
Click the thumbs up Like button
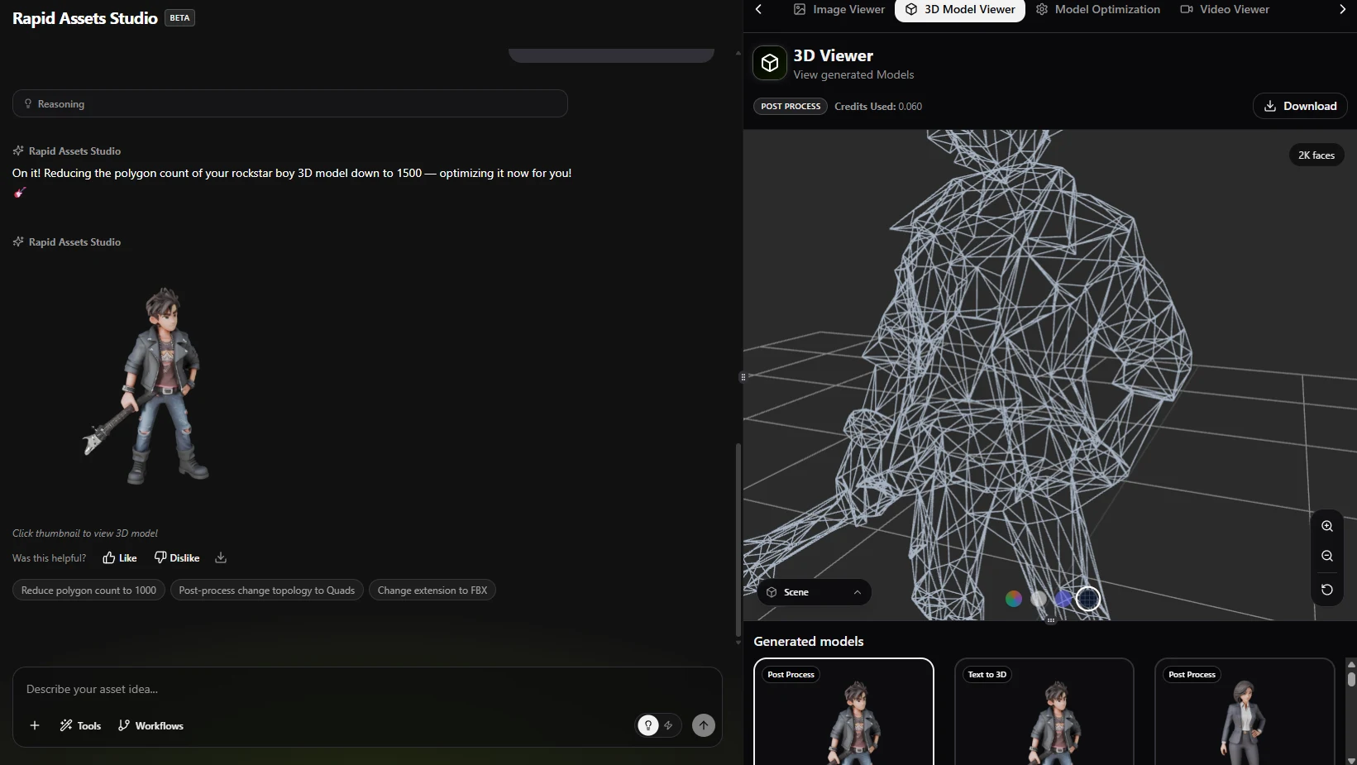tap(120, 557)
